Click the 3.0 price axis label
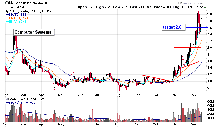219x127 pixels. [x=210, y=14]
